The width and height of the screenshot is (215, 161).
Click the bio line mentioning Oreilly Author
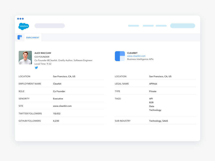(x=63, y=60)
